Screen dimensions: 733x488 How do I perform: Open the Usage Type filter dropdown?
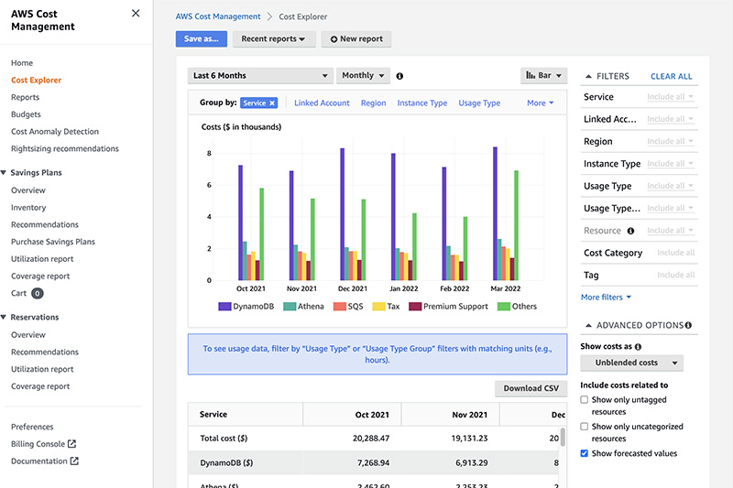click(x=671, y=187)
